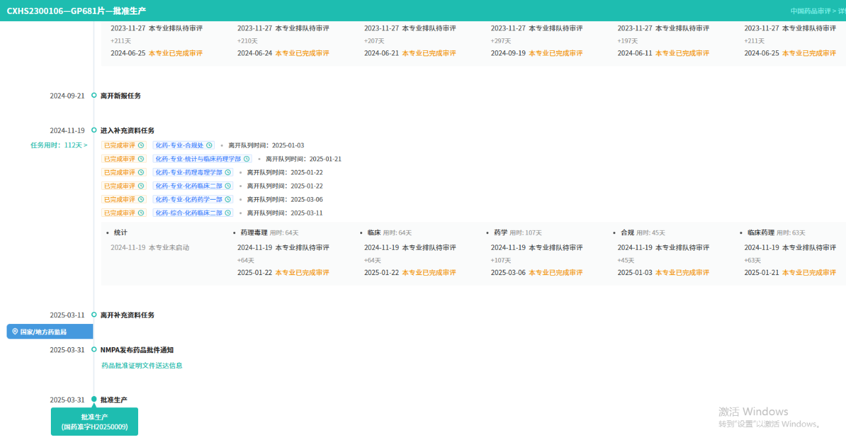Click clock icon in 已完成审评 tag beside 化药药学一部

click(x=141, y=200)
